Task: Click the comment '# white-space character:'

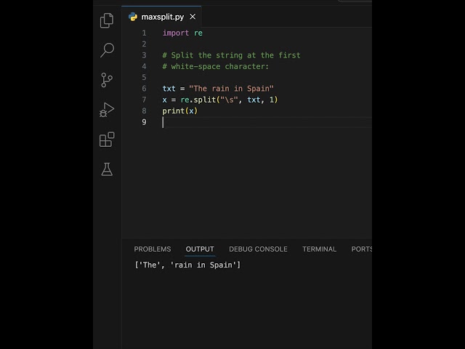Action: tap(216, 66)
